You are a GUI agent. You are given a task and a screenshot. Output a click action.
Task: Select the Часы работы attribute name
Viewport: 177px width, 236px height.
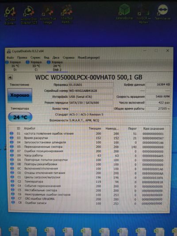pyautogui.click(x=34, y=155)
